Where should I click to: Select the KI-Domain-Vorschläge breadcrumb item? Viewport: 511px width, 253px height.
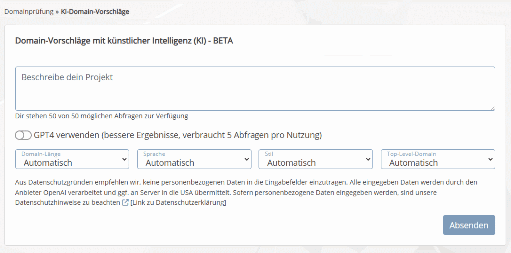coord(95,12)
